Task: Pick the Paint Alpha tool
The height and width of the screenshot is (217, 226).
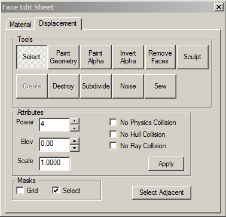Action: coord(96,57)
